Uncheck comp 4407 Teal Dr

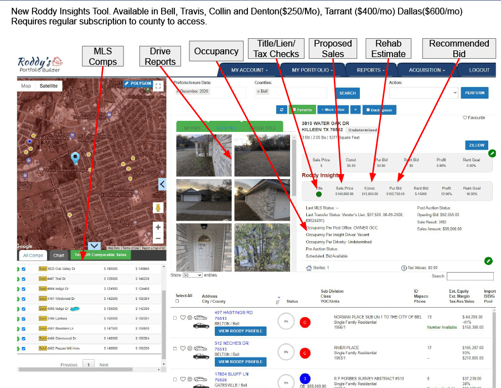pos(23,279)
